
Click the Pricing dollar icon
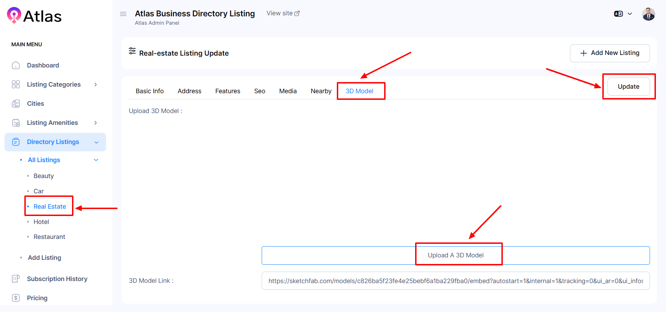(16, 298)
